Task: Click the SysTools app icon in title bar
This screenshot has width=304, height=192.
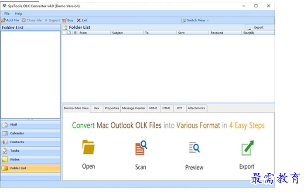Action: pyautogui.click(x=4, y=6)
